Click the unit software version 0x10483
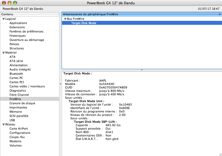The width and height of the screenshot is (222, 156). pos(125,105)
